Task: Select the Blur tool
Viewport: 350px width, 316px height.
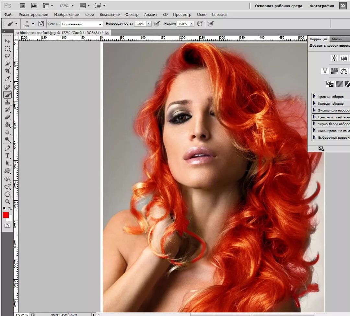Action: point(7,132)
